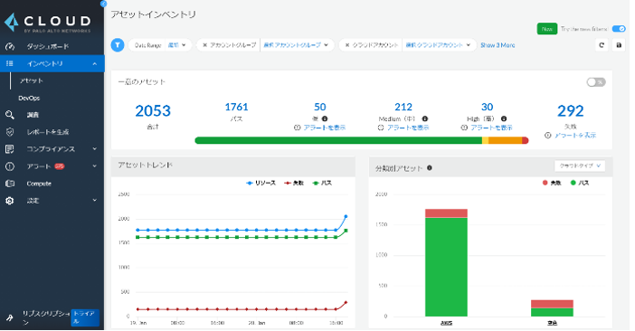Open the ダッシュボード dashboard gauge icon

click(10, 46)
